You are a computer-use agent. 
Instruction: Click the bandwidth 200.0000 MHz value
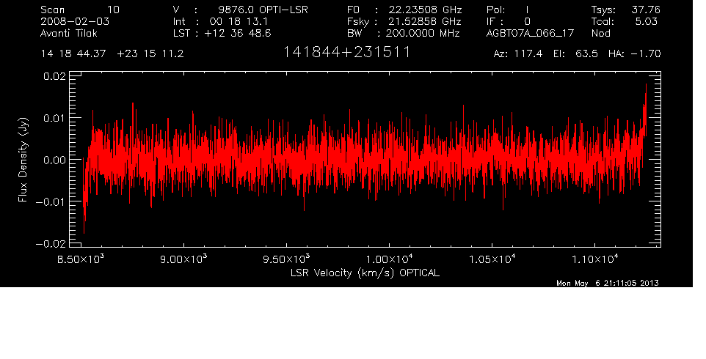423,33
